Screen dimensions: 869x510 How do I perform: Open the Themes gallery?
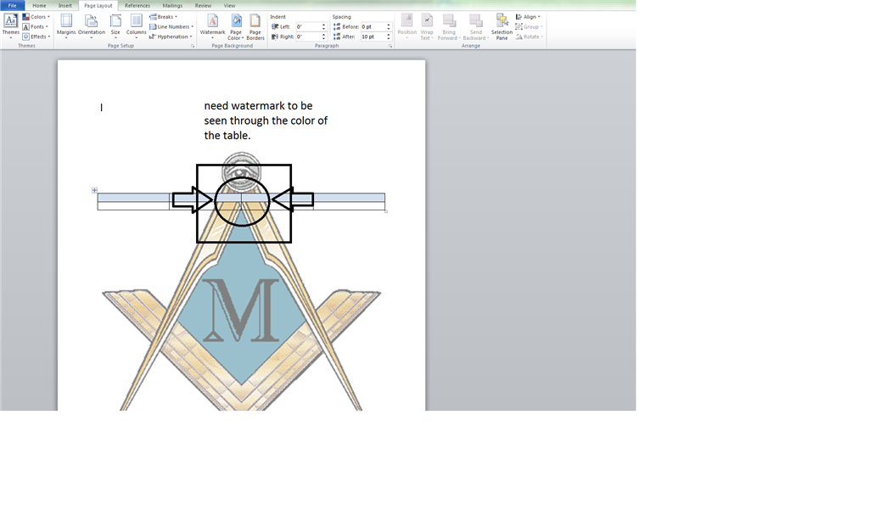coord(10,26)
